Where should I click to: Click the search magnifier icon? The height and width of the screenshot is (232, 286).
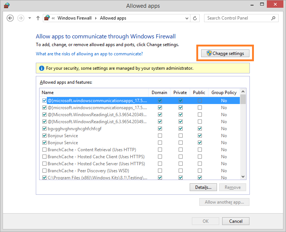(273, 18)
